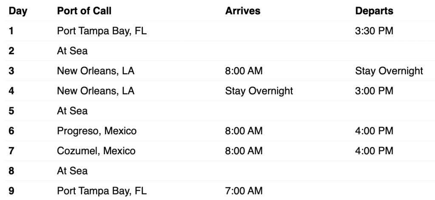Select Port Tampa Bay in the Day 1 row
Screen dimensions: 435x200
[x=102, y=31]
